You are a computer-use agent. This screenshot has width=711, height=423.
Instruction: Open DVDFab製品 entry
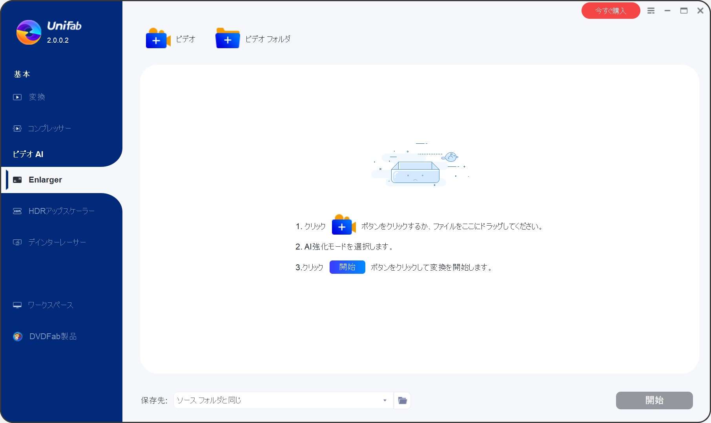pos(53,336)
